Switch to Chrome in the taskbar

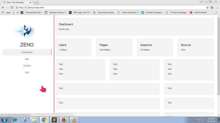tap(44, 120)
